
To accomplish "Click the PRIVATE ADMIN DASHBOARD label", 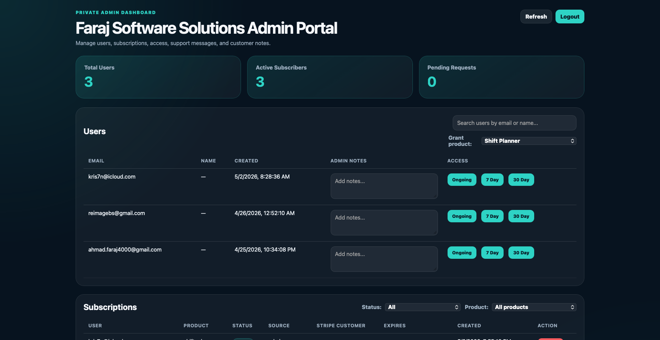I will click(x=115, y=12).
